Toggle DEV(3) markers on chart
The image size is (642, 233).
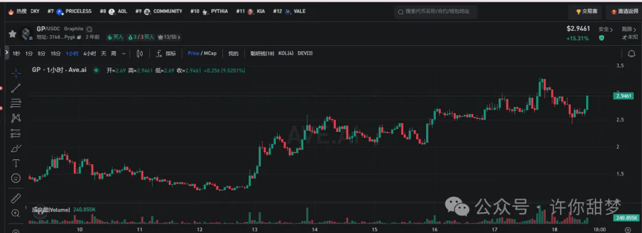(305, 53)
